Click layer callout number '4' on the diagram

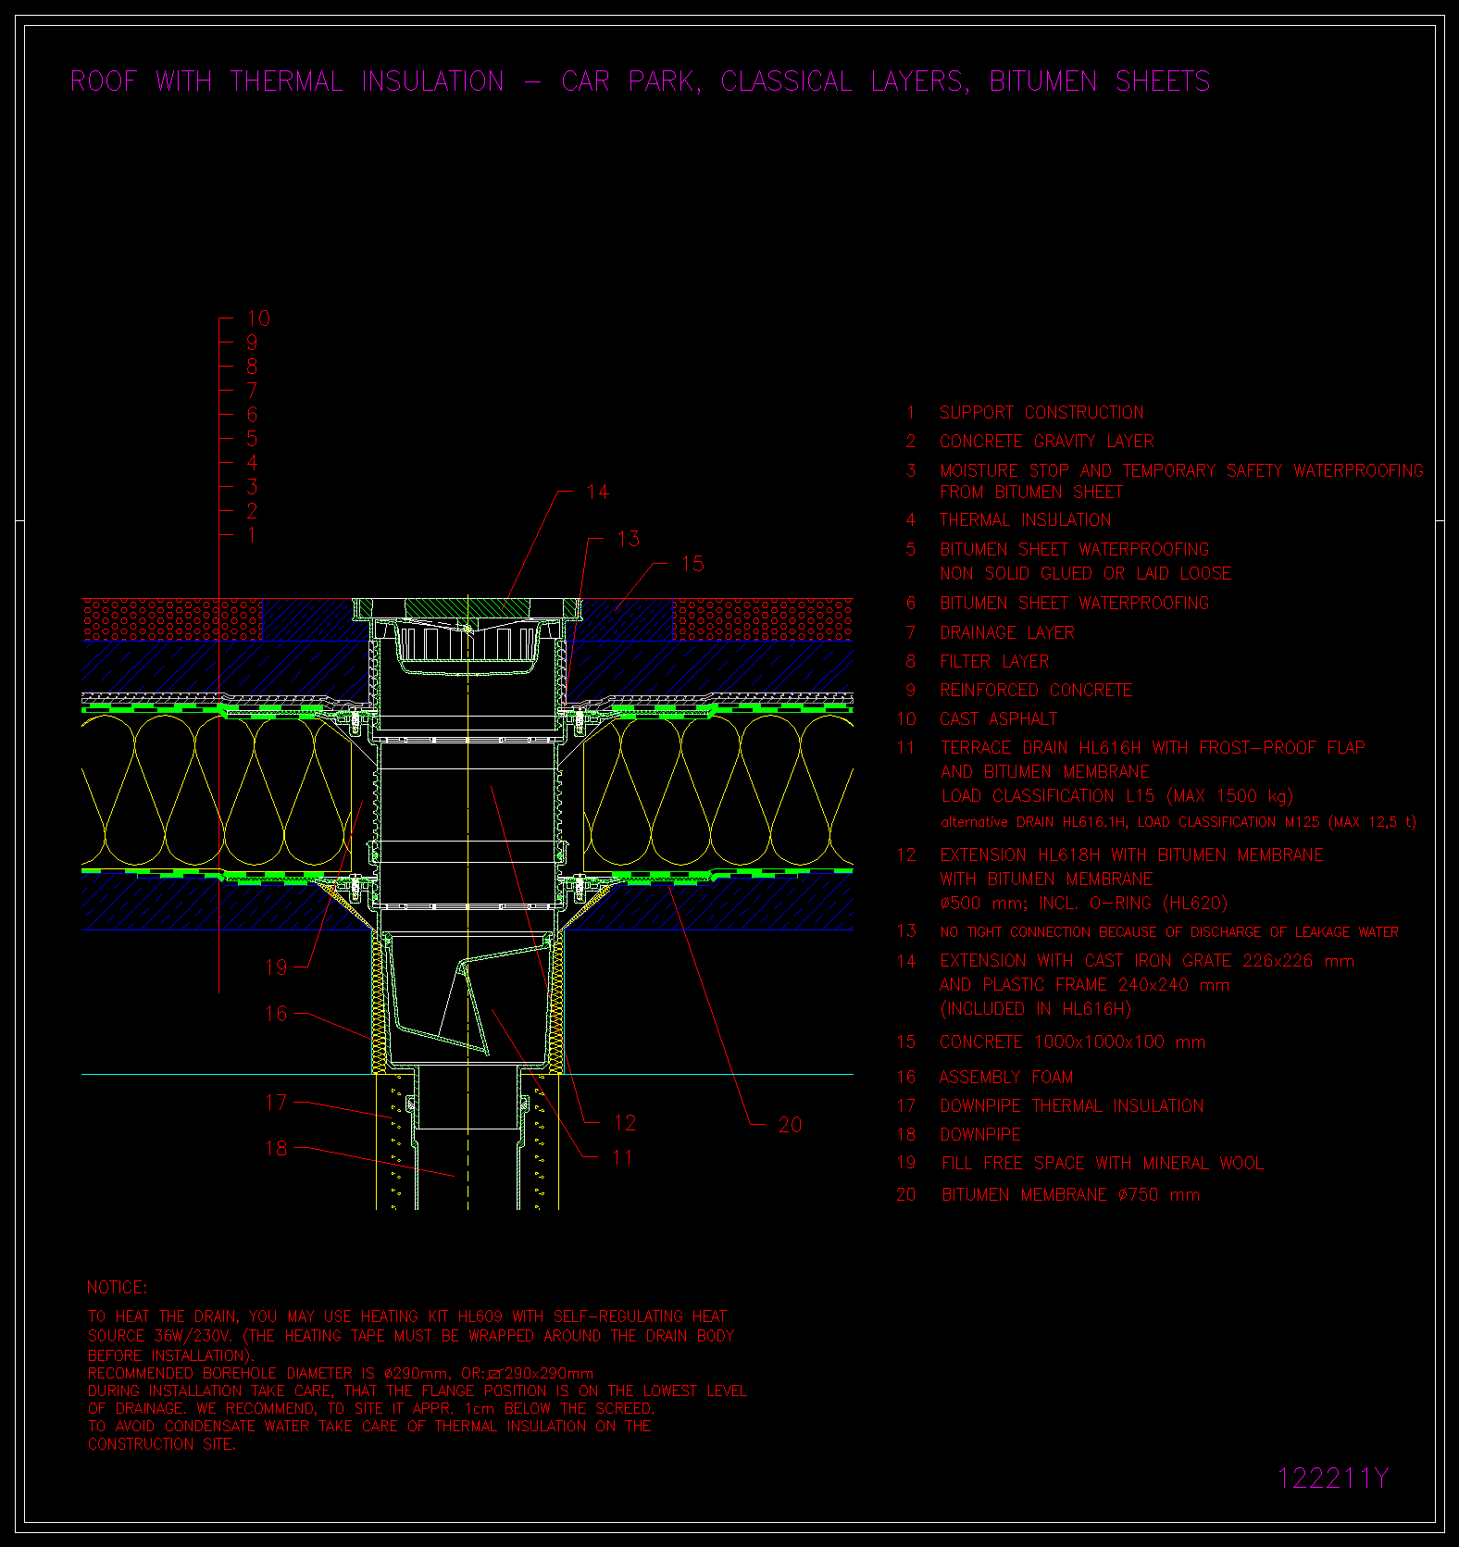pyautogui.click(x=252, y=463)
